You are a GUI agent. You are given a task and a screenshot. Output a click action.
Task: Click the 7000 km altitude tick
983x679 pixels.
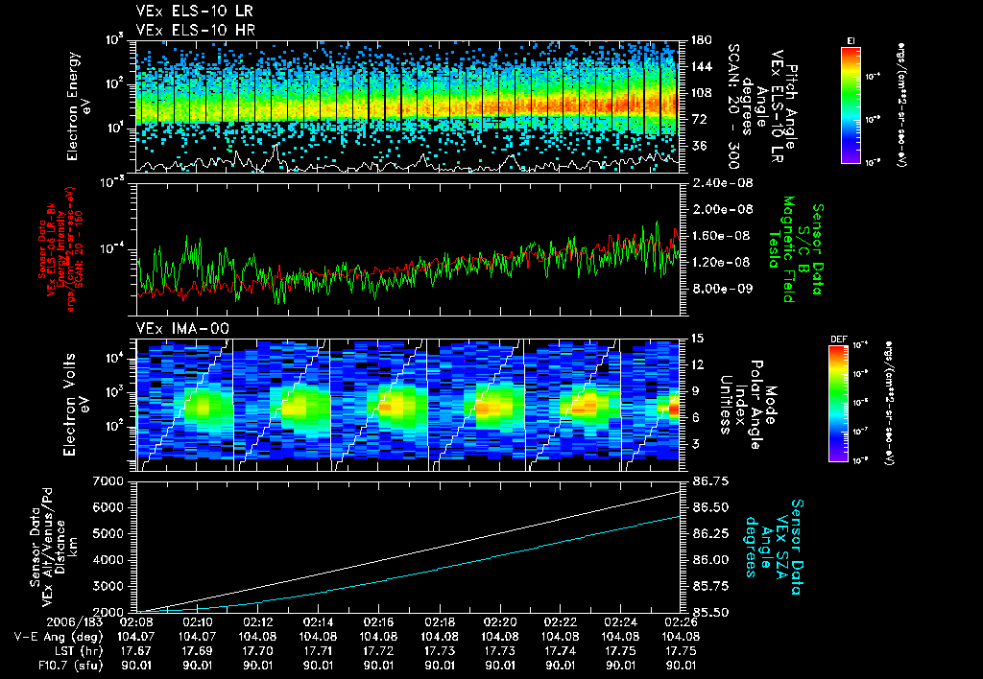pyautogui.click(x=108, y=481)
